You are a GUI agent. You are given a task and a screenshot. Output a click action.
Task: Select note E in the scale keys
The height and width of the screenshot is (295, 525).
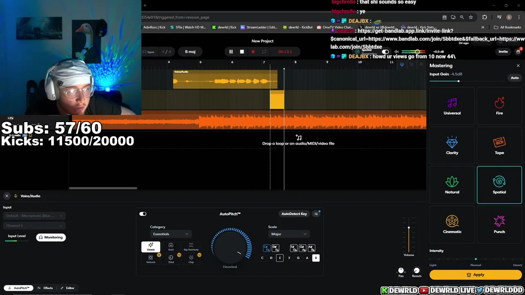280,258
